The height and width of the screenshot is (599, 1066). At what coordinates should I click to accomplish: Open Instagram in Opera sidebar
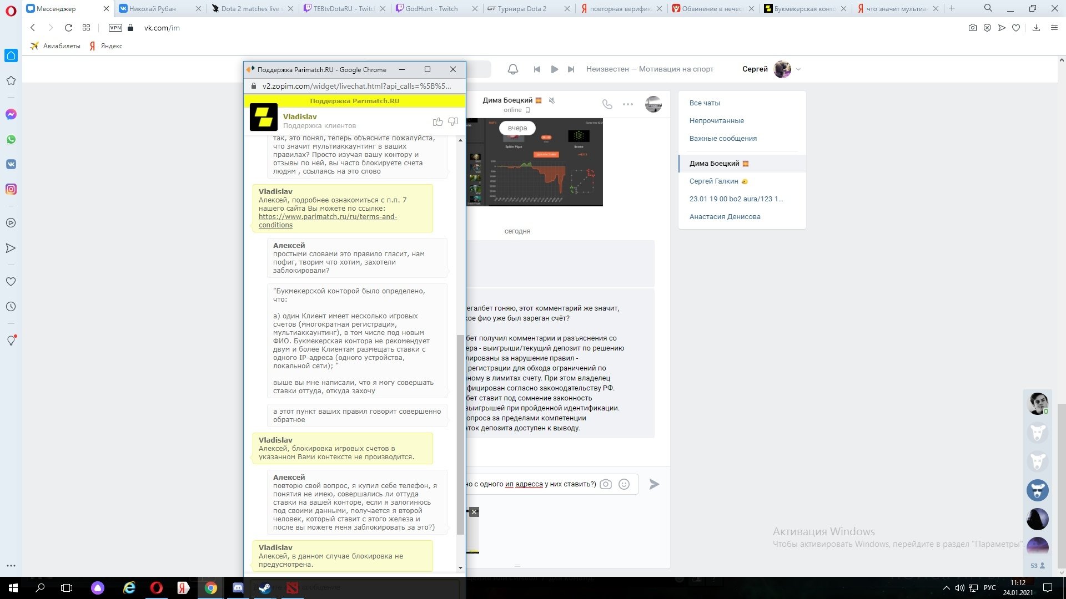11,189
